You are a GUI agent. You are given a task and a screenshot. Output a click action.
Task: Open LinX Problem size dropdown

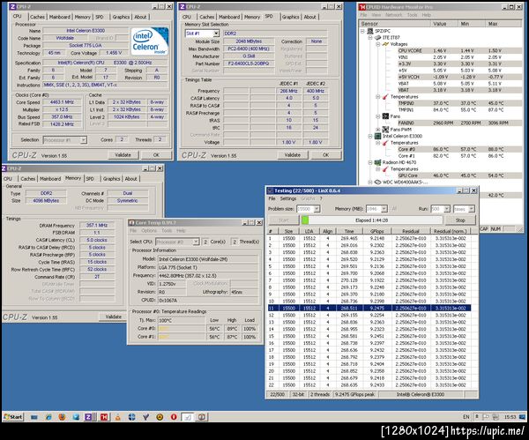(x=317, y=209)
